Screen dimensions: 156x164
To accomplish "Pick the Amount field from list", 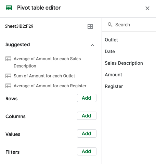I will 114,75.
